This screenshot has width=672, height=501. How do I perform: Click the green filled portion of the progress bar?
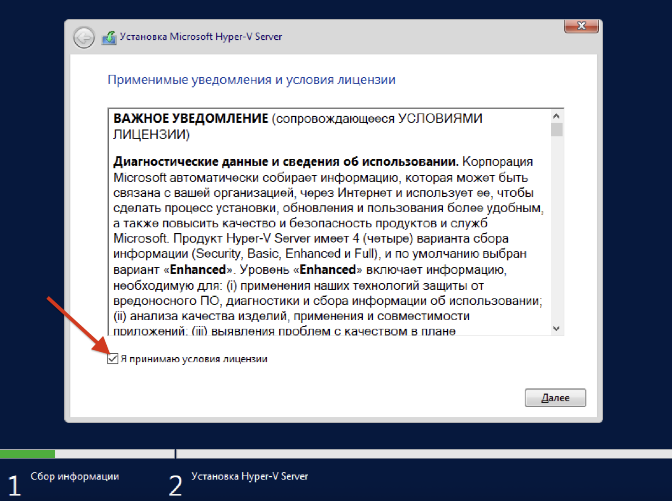coord(27,454)
